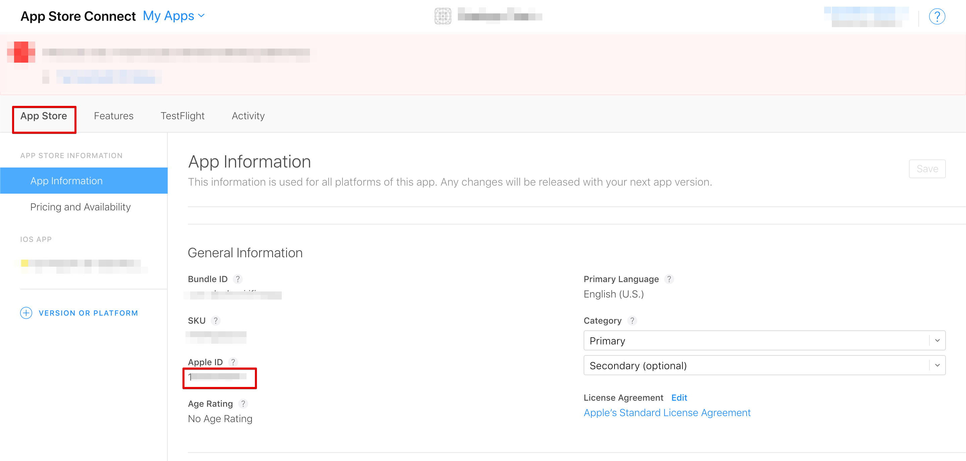Select Pricing and Availability in the sidebar
The image size is (966, 461).
(80, 207)
